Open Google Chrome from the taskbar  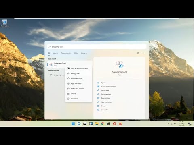coord(103,124)
